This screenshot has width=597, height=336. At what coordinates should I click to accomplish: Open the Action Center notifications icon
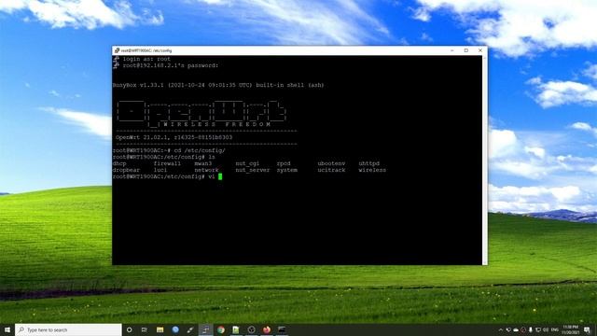587,329
